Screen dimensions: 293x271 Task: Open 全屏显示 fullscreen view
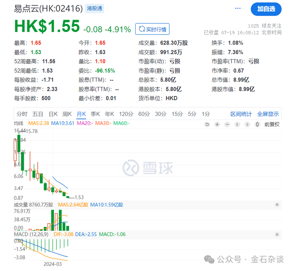(268, 114)
